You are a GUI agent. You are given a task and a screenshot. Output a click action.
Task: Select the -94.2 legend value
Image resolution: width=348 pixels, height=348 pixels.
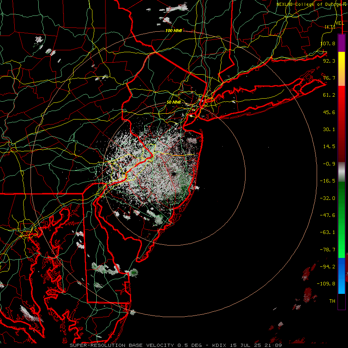(328, 266)
